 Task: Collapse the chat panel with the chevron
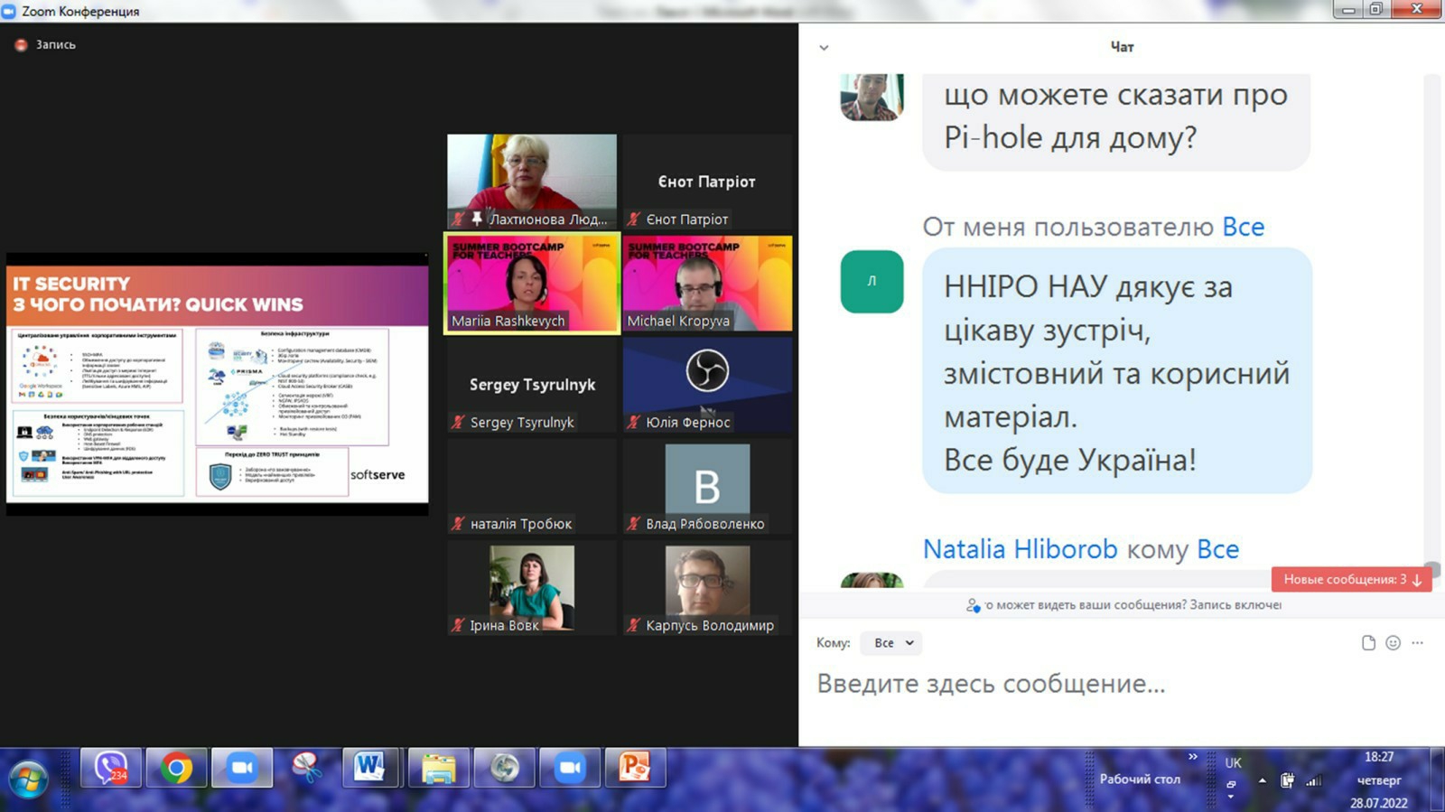point(824,48)
